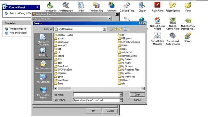Open Display settings icon
The height and width of the screenshot is (117, 208).
click(x=142, y=7)
